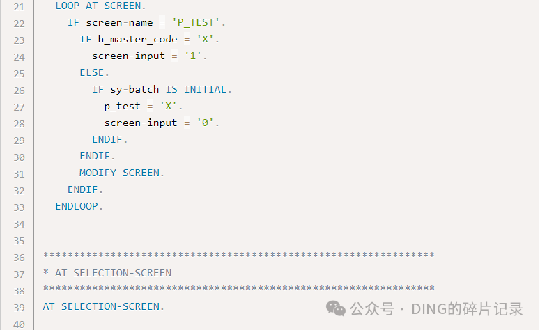Click line number 21 in the gutter
The width and height of the screenshot is (540, 330).
[x=19, y=7]
